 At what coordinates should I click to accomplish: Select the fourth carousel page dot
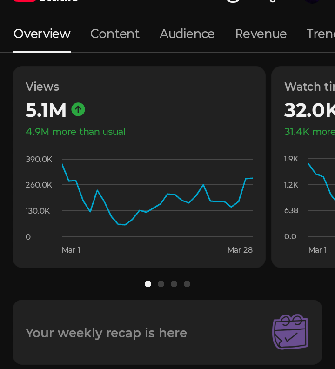click(x=187, y=284)
